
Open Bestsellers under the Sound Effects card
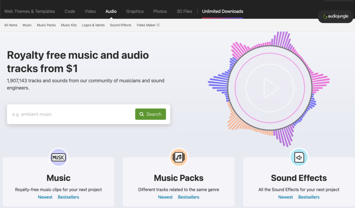click(309, 197)
